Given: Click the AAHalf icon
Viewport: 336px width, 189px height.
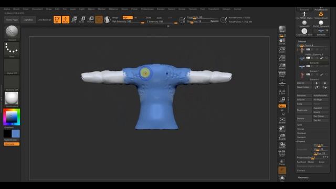Looking at the screenshot, I should tap(282, 66).
